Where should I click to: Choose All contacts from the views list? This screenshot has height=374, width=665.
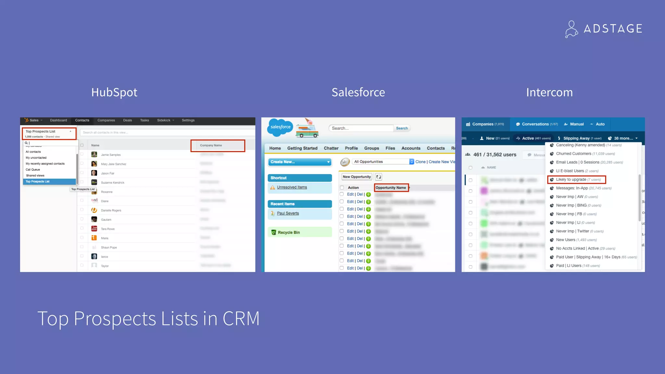(33, 152)
